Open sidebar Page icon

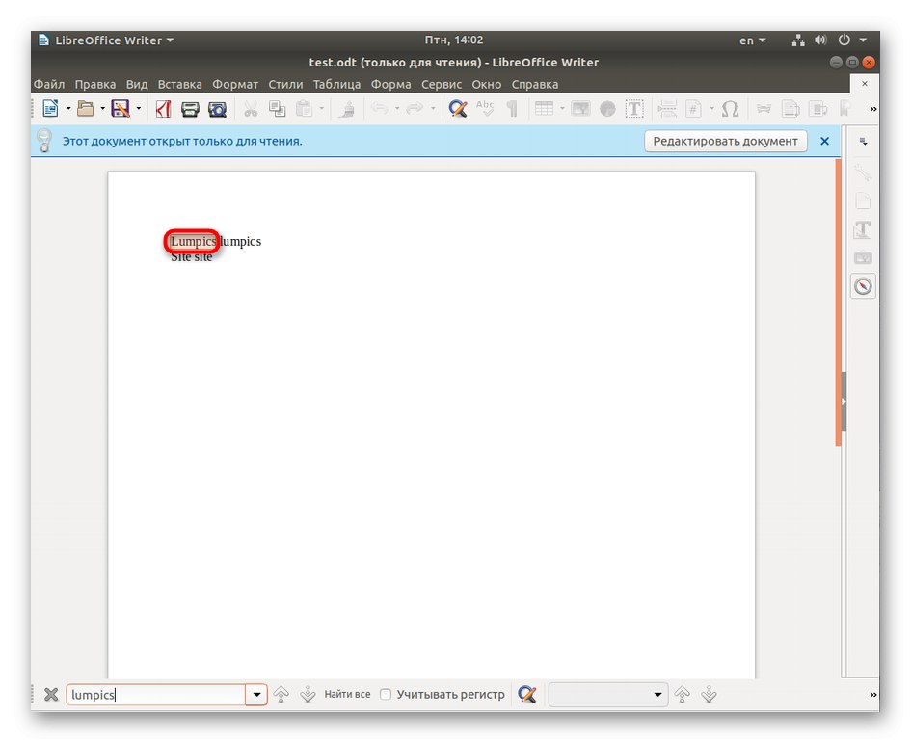click(x=863, y=201)
